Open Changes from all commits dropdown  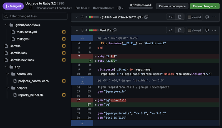tap(54, 8)
